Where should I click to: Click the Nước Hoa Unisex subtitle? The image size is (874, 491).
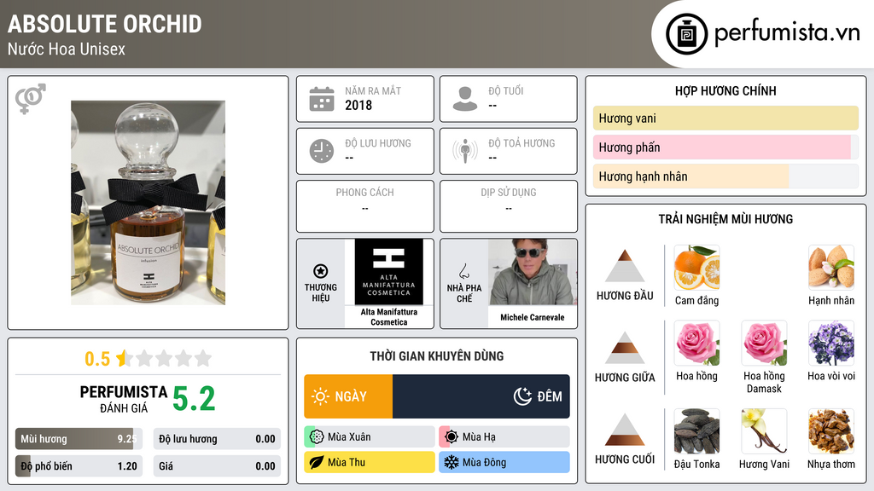(67, 49)
